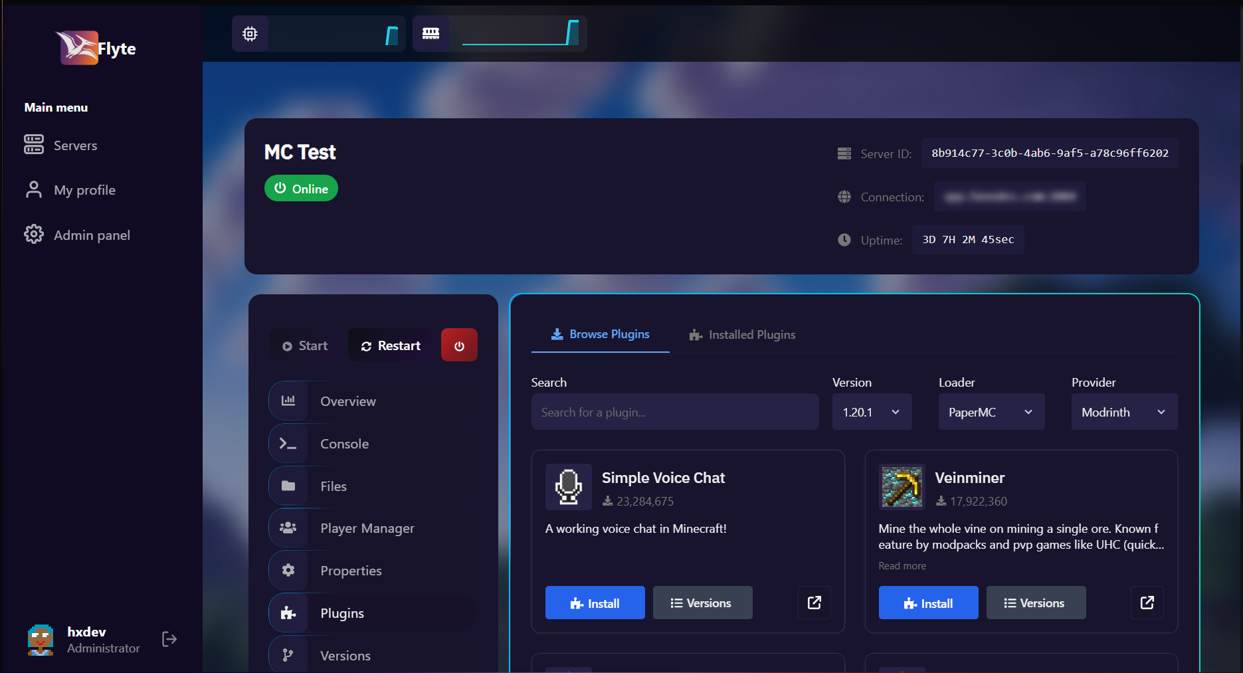The image size is (1243, 673).
Task: Open Simple Voice Chat external link icon
Action: point(814,603)
